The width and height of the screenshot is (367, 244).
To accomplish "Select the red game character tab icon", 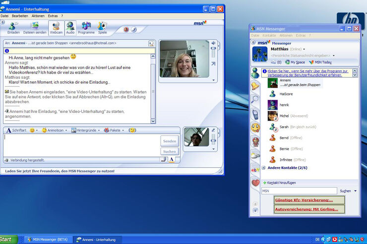I will (255, 142).
